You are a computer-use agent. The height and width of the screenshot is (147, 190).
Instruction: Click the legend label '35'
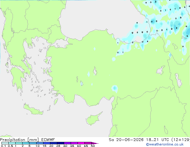tap(72, 146)
